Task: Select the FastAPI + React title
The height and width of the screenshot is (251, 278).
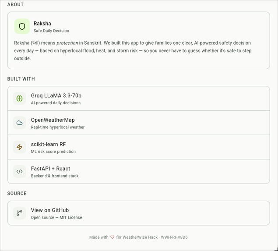Action: 50,169
